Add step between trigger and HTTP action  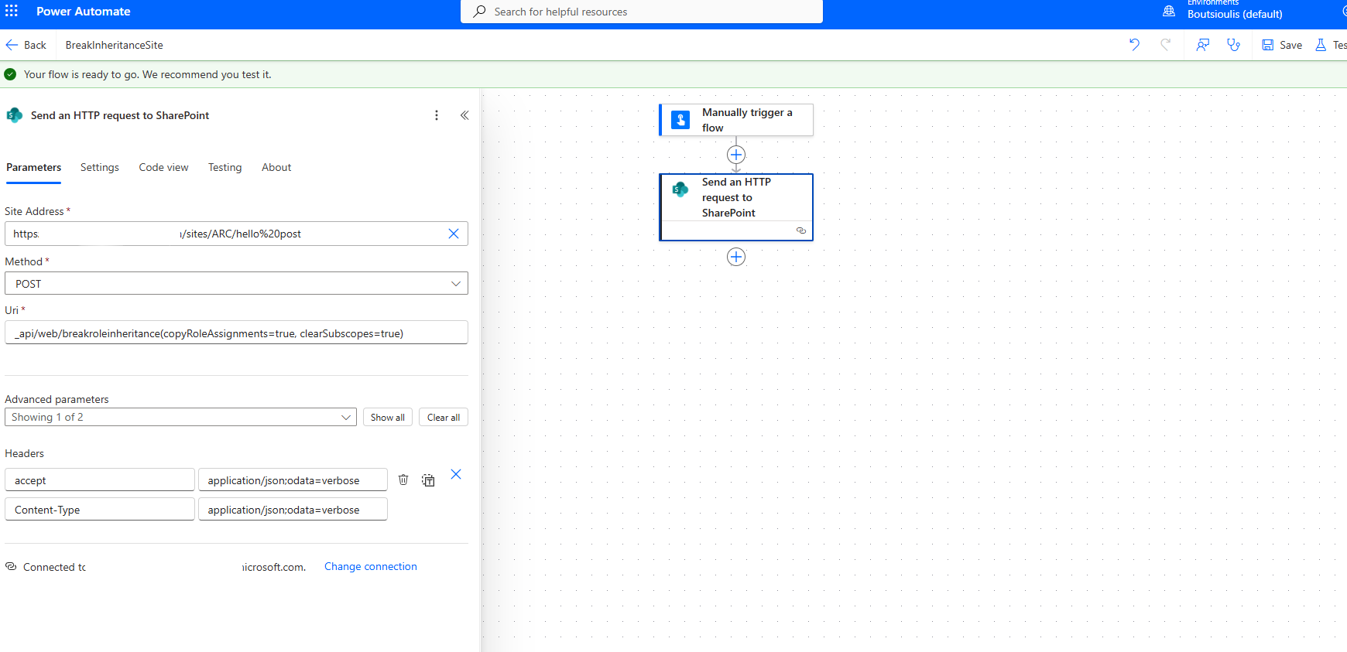tap(736, 155)
